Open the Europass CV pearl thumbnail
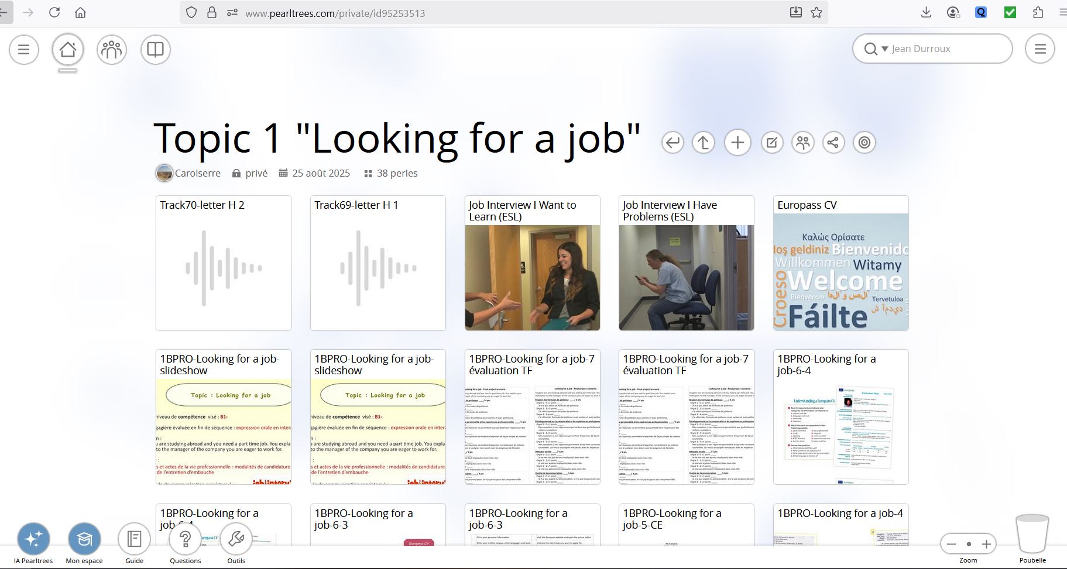Screen dimensions: 1067x569 [x=840, y=272]
